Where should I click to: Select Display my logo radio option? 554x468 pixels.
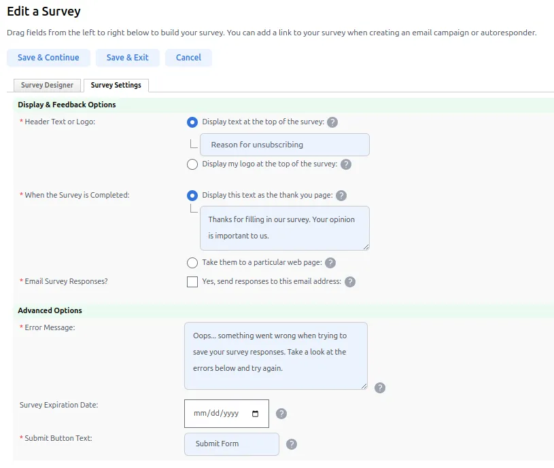(x=192, y=164)
